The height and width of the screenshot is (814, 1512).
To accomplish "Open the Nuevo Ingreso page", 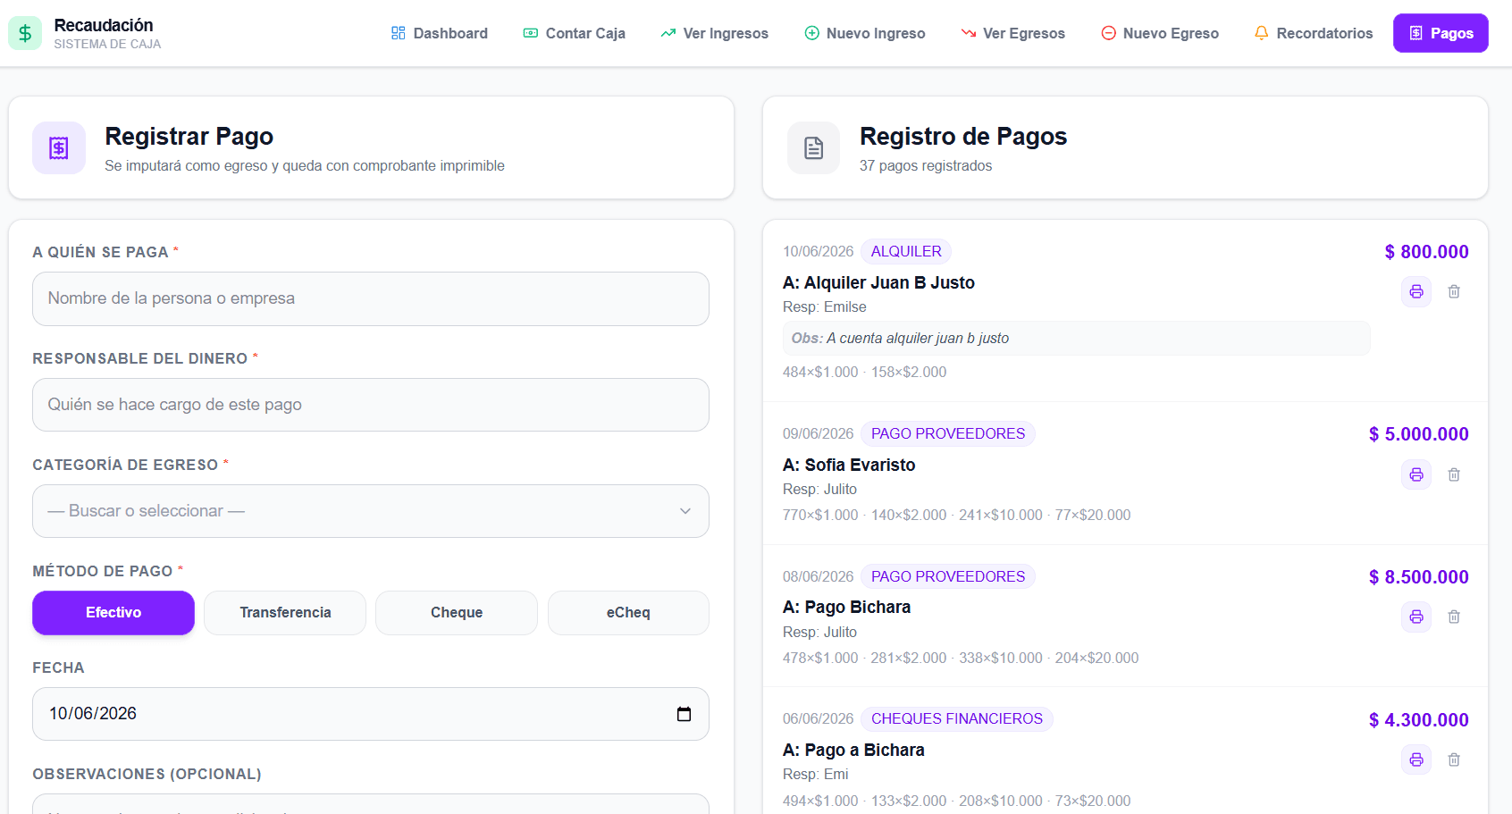I will coord(865,33).
